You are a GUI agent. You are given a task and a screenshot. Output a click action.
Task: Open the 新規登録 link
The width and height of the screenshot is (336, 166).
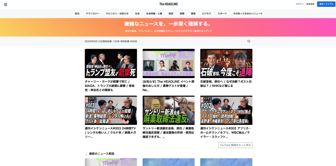pyautogui.click(x=310, y=4)
